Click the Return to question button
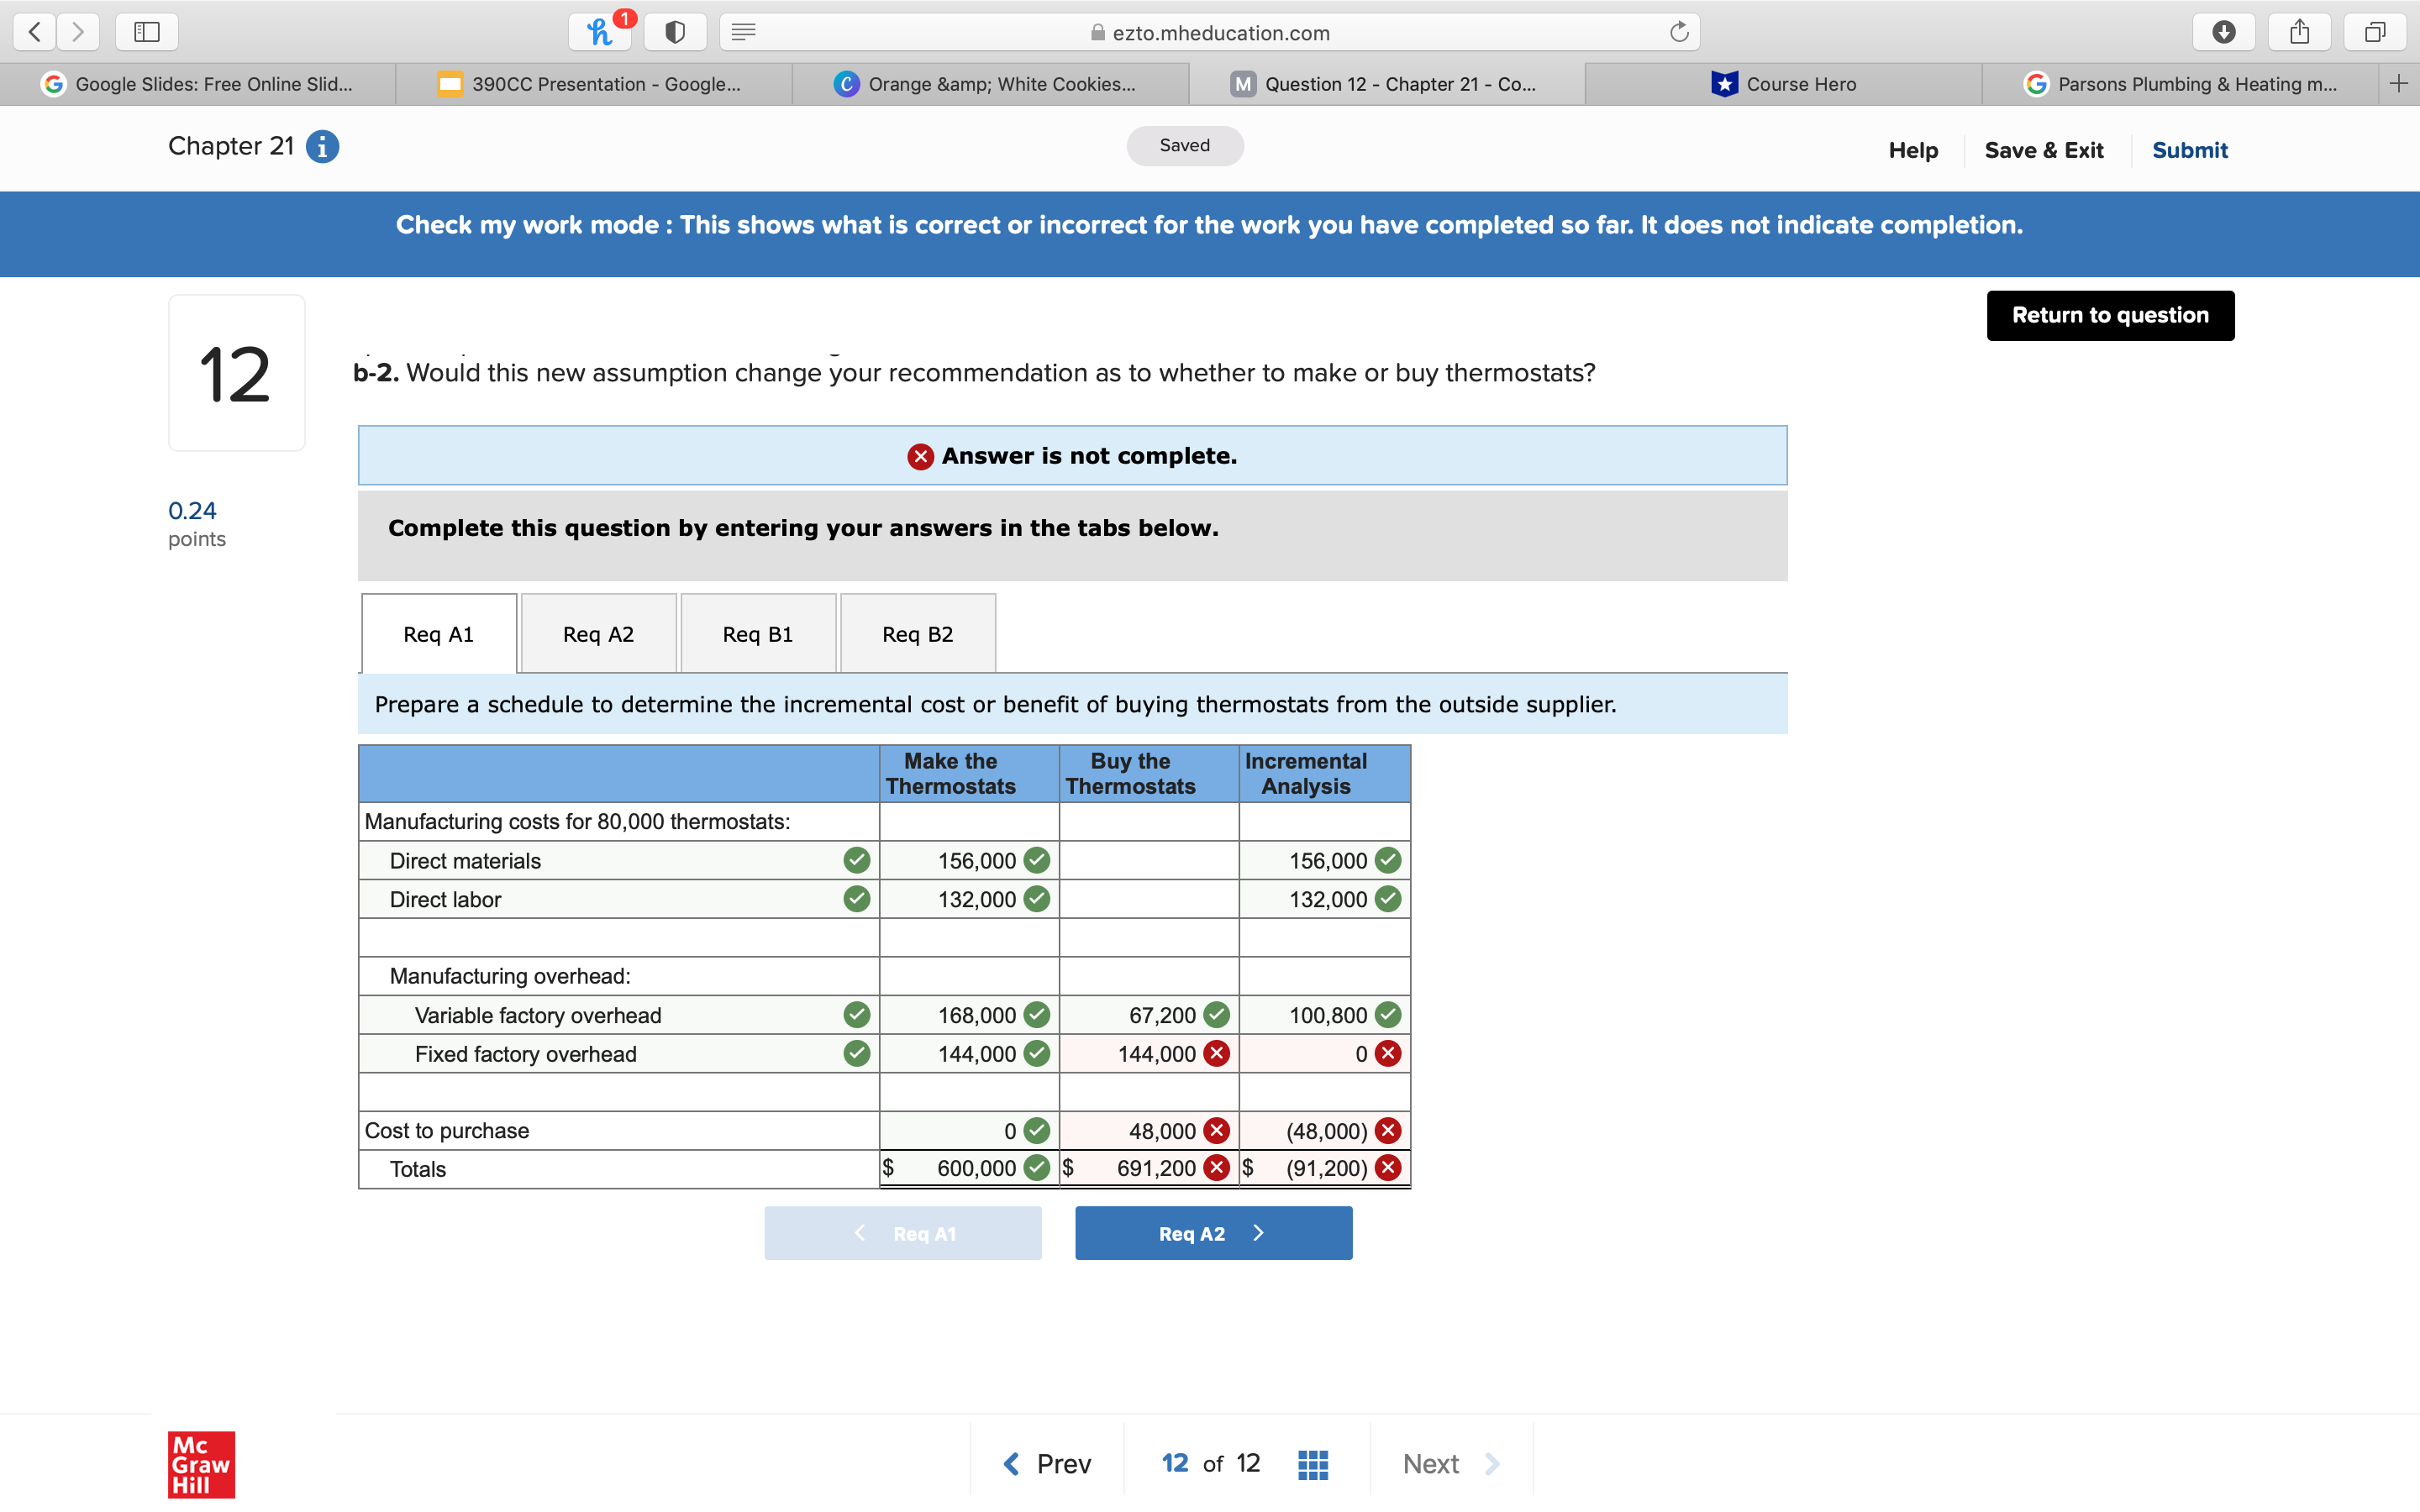This screenshot has height=1512, width=2420. coord(2110,315)
